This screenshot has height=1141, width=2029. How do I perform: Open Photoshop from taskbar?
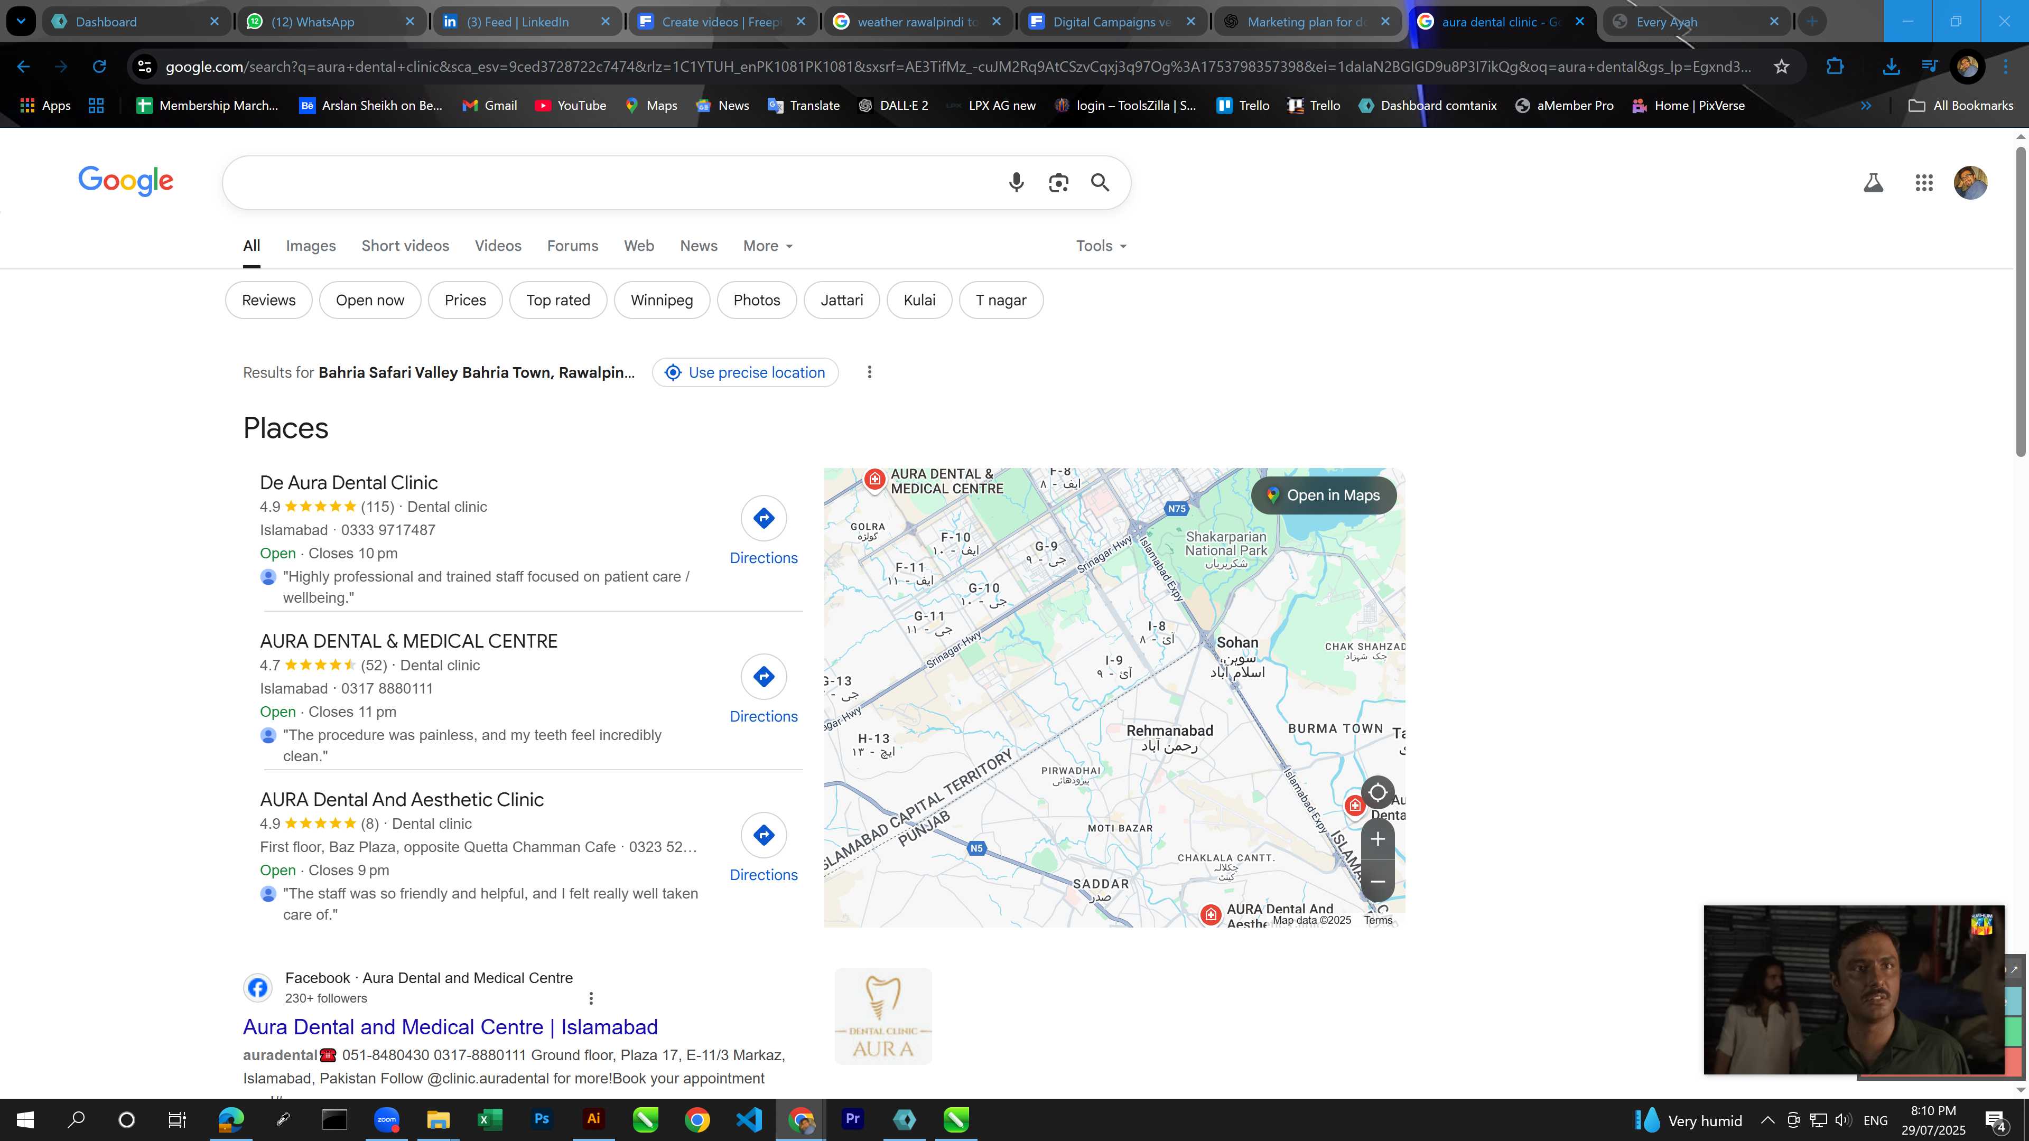pyautogui.click(x=541, y=1119)
